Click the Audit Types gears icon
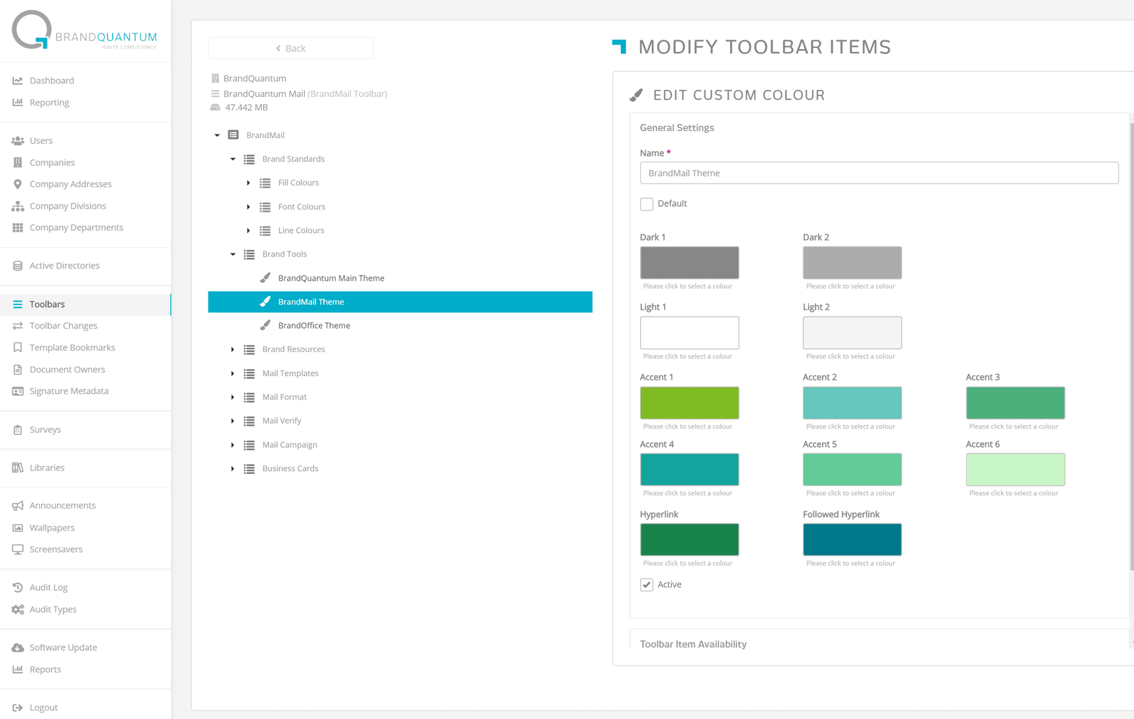This screenshot has width=1134, height=719. pos(18,609)
